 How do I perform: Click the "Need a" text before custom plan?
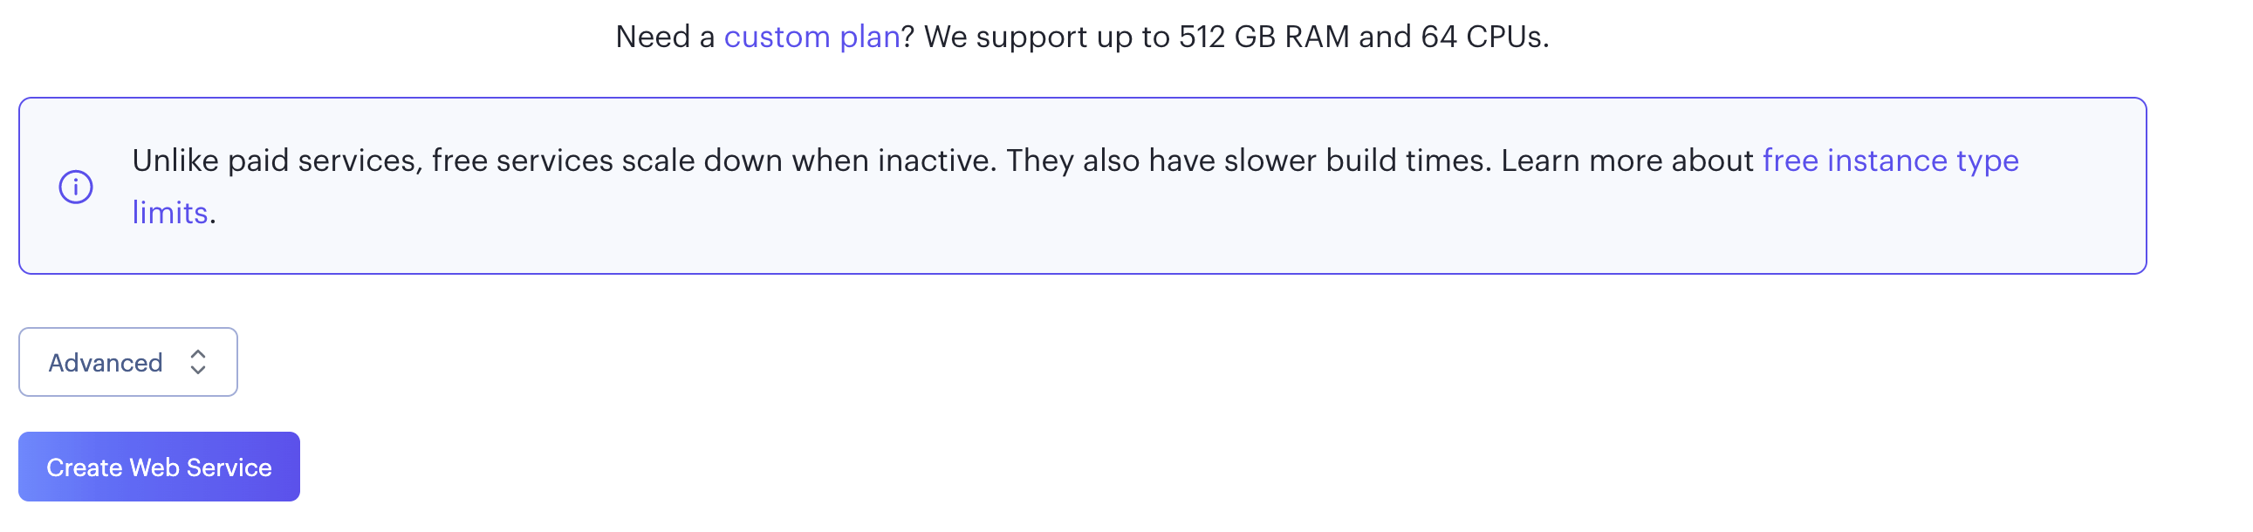(x=665, y=37)
